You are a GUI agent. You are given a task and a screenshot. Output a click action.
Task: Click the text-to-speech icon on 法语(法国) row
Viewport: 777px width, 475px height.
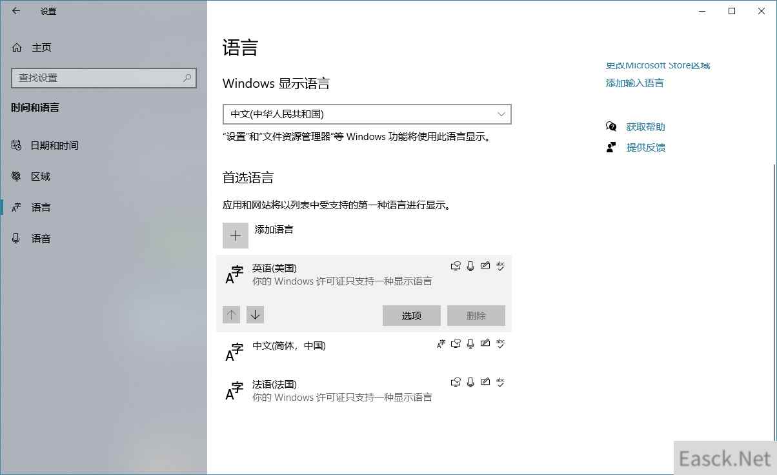coord(456,382)
